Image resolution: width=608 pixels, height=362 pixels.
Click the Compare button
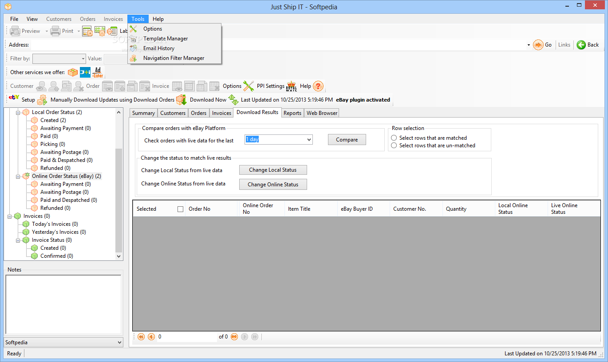click(x=347, y=140)
